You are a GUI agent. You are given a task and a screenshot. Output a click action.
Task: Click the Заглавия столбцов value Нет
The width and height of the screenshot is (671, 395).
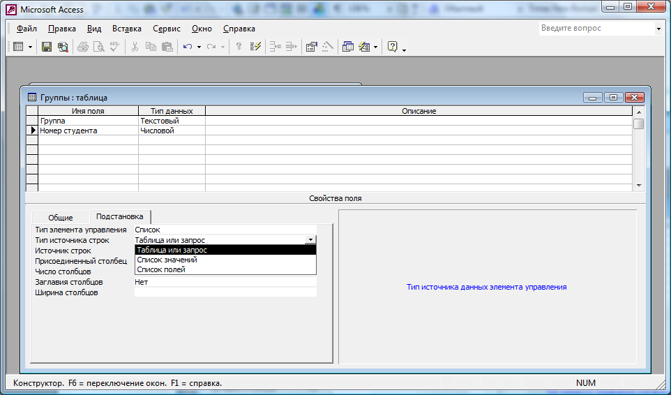click(225, 282)
